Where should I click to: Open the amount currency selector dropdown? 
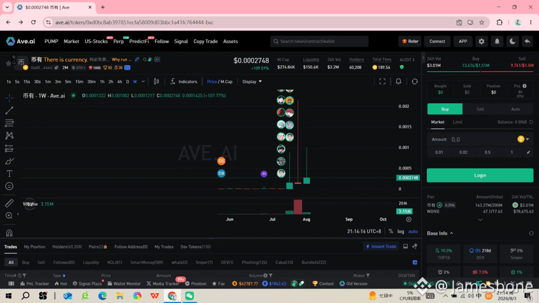(523, 139)
